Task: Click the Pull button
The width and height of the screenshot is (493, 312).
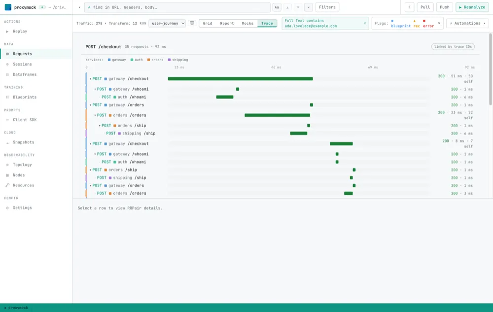Action: click(425, 7)
